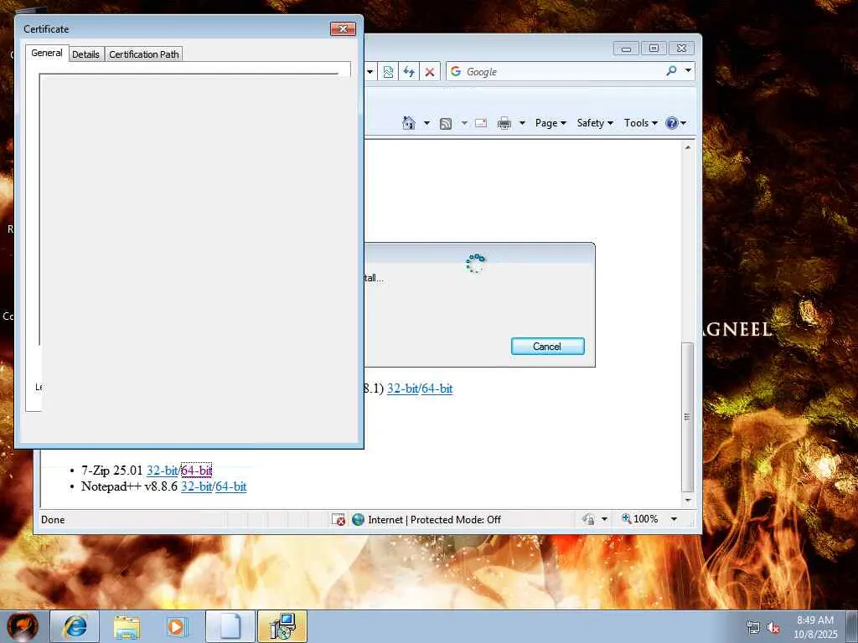Click the scrollbar down arrow in browser
Image resolution: width=858 pixels, height=643 pixels.
(688, 501)
